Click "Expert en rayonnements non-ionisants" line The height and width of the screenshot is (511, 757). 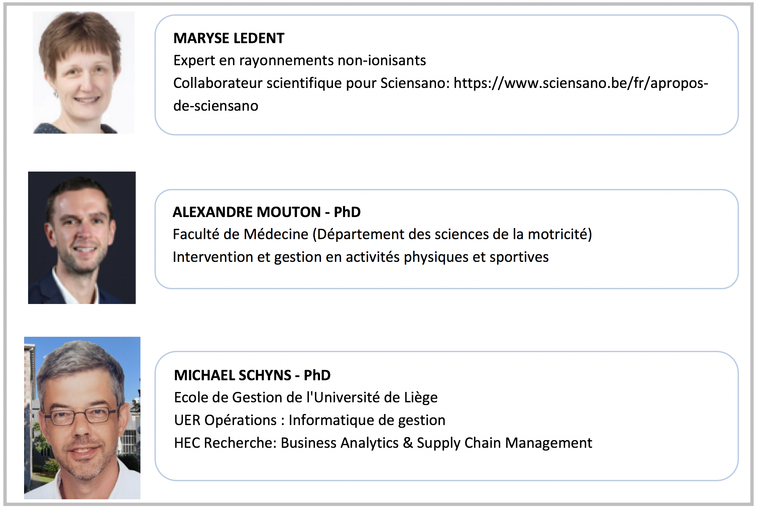(300, 61)
